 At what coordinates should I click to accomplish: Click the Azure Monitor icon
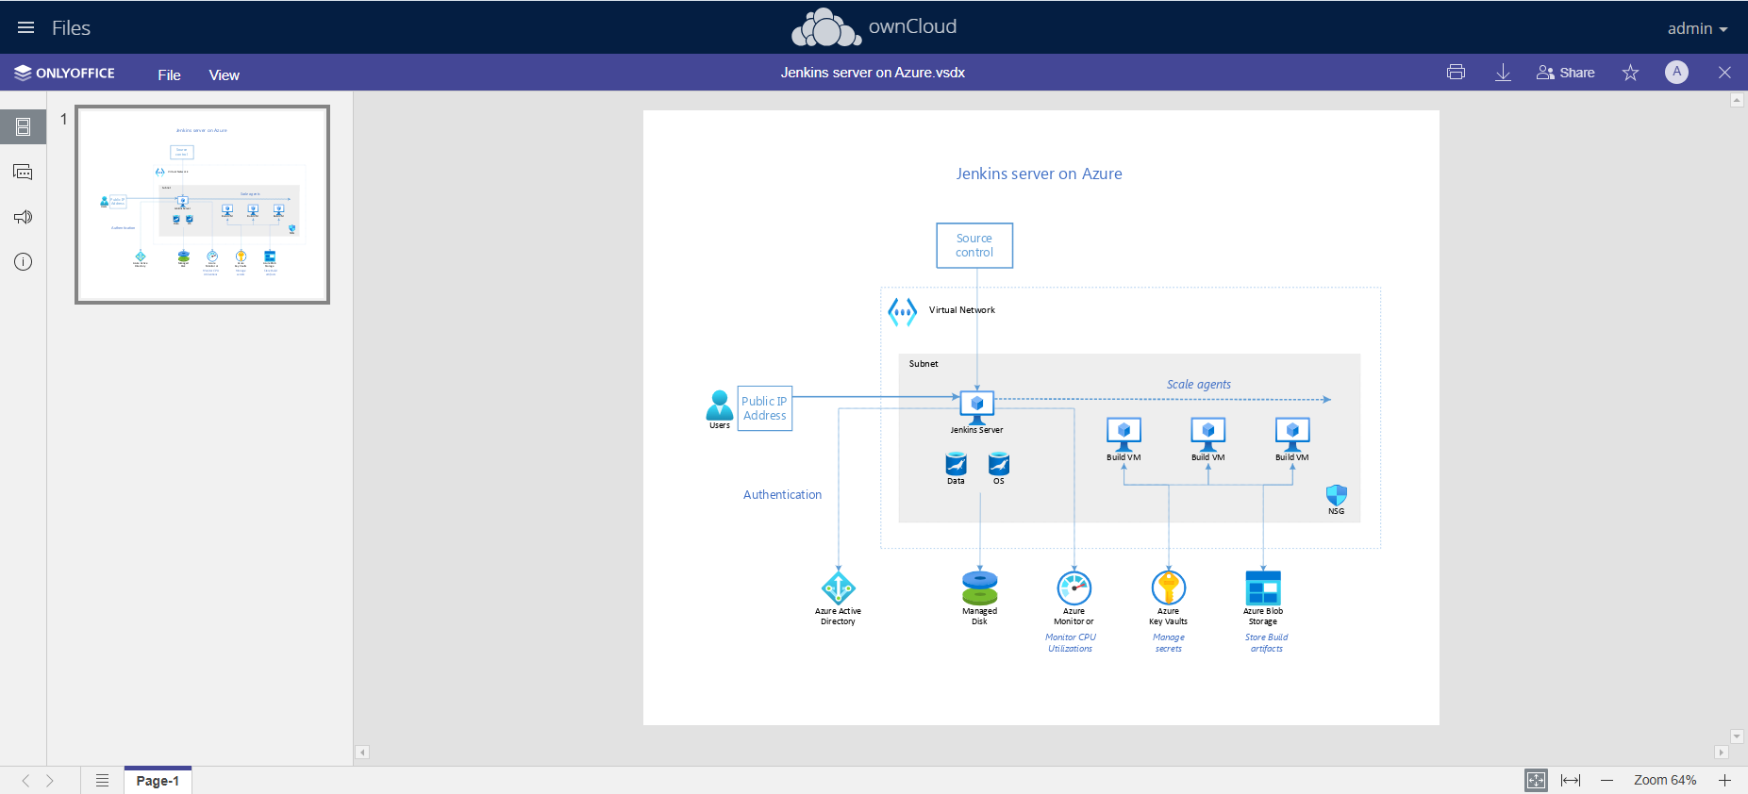[1074, 588]
